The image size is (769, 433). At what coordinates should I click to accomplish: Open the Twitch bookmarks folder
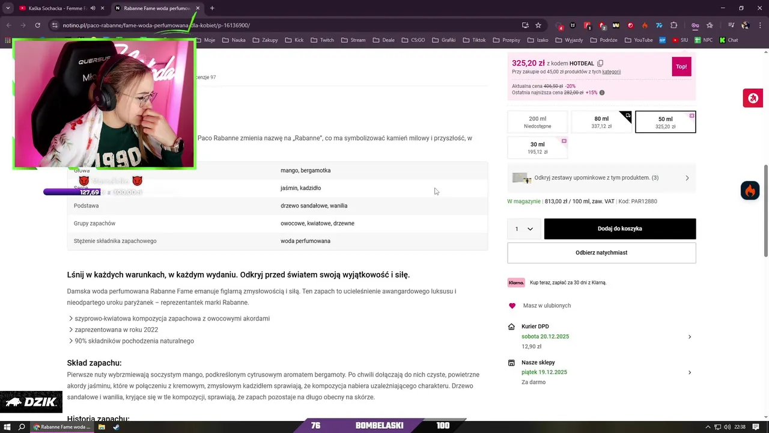point(322,40)
